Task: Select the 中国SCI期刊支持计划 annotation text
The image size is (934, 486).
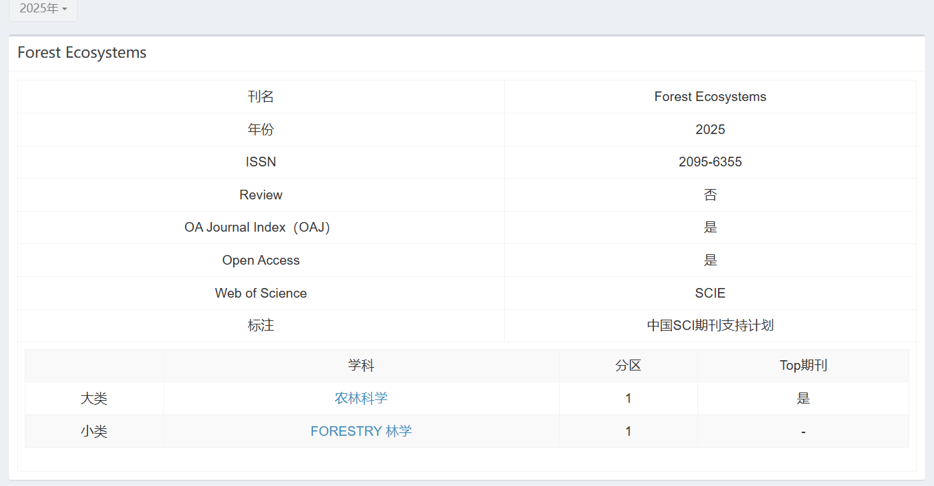Action: (x=710, y=326)
